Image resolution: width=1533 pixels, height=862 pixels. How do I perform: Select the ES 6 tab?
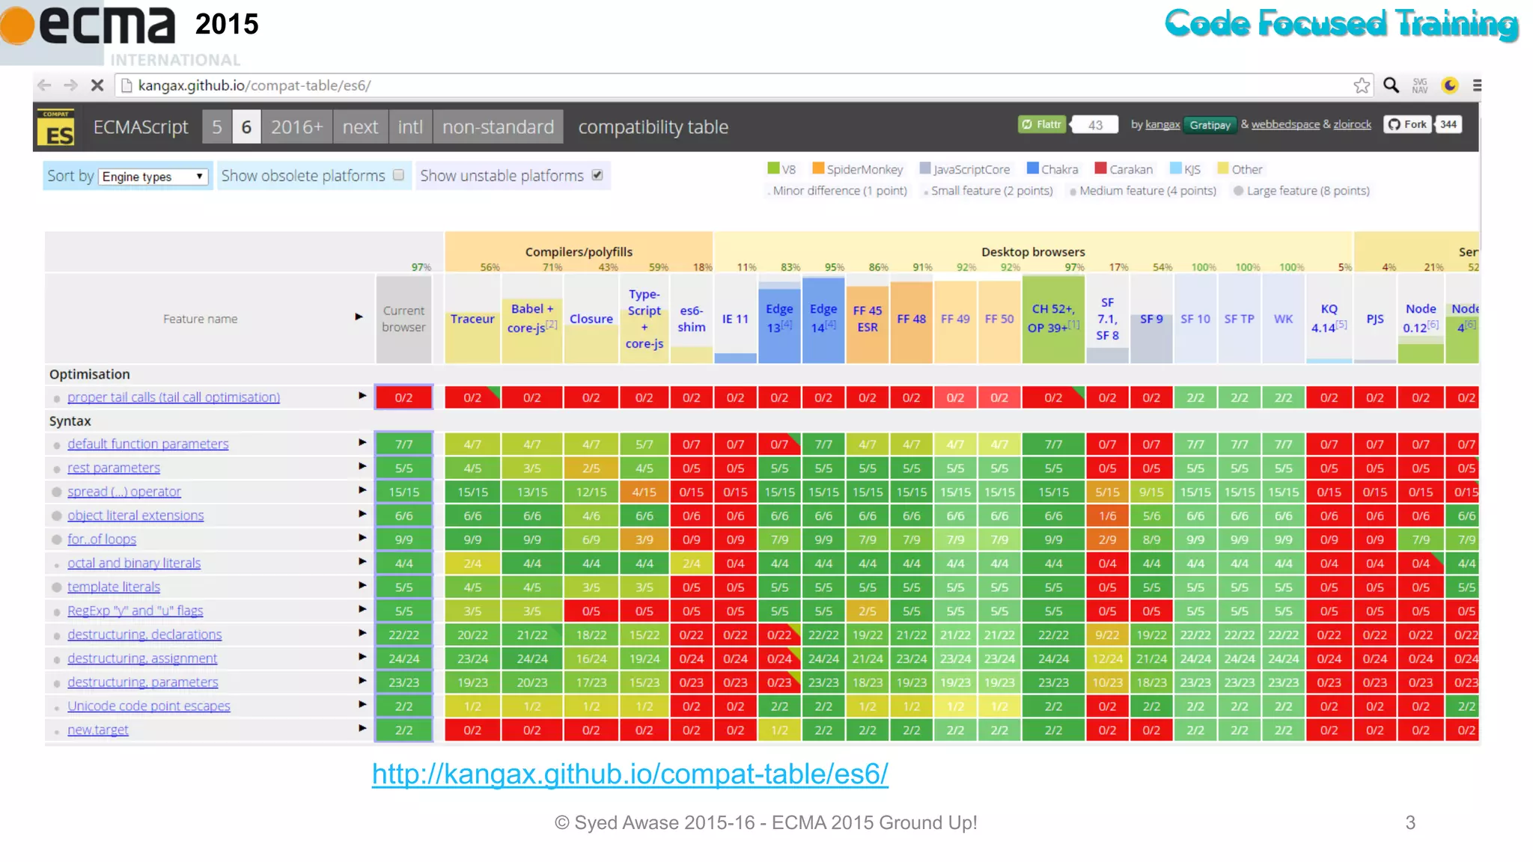tap(246, 127)
